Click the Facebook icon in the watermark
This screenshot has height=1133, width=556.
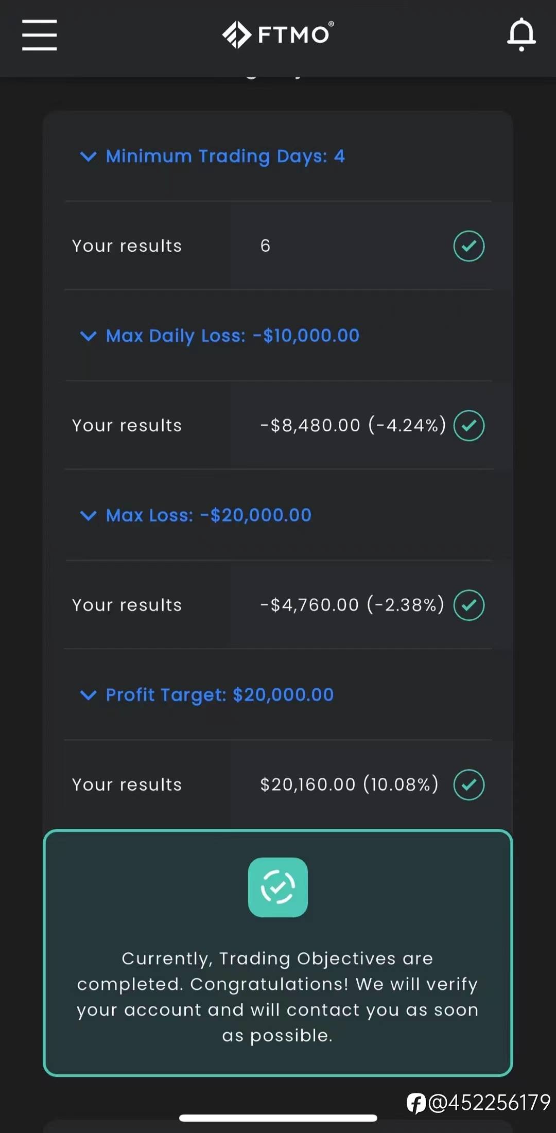pyautogui.click(x=416, y=1103)
